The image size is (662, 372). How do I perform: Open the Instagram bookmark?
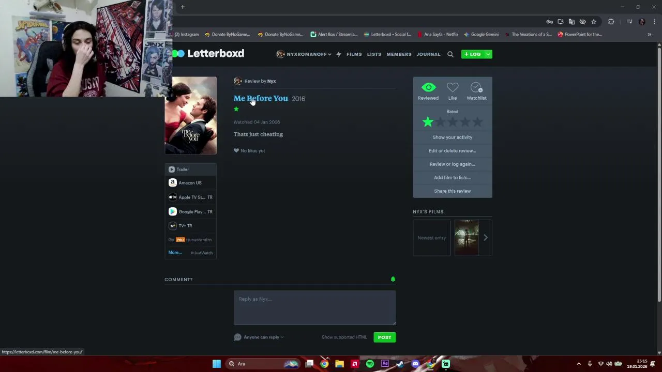(187, 35)
